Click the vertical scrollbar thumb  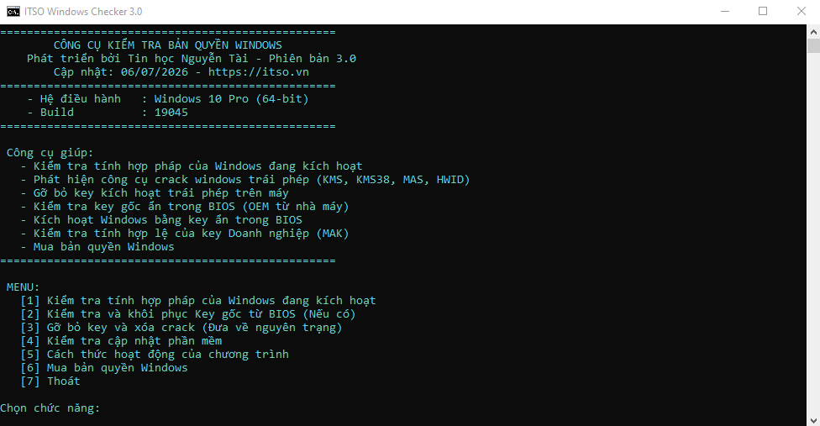(813, 45)
